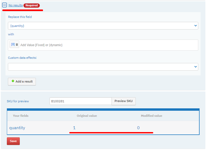Open the Custom data effects dropdown
208x150 pixels.
pos(103,67)
